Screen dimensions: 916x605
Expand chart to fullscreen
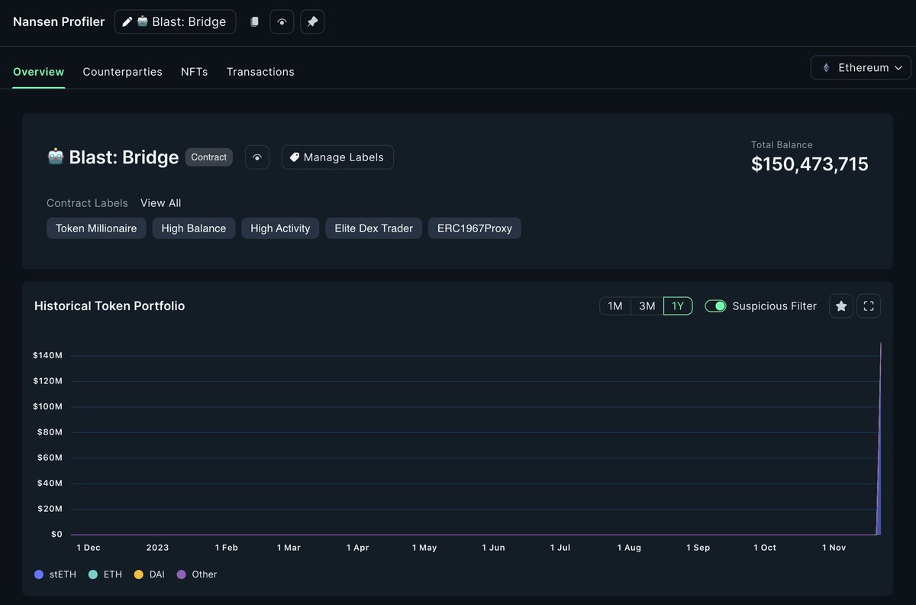point(869,306)
